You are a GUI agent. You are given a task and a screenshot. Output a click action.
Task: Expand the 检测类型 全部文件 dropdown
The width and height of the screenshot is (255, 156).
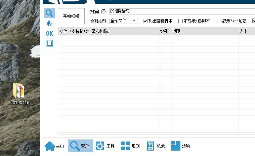(x=123, y=21)
